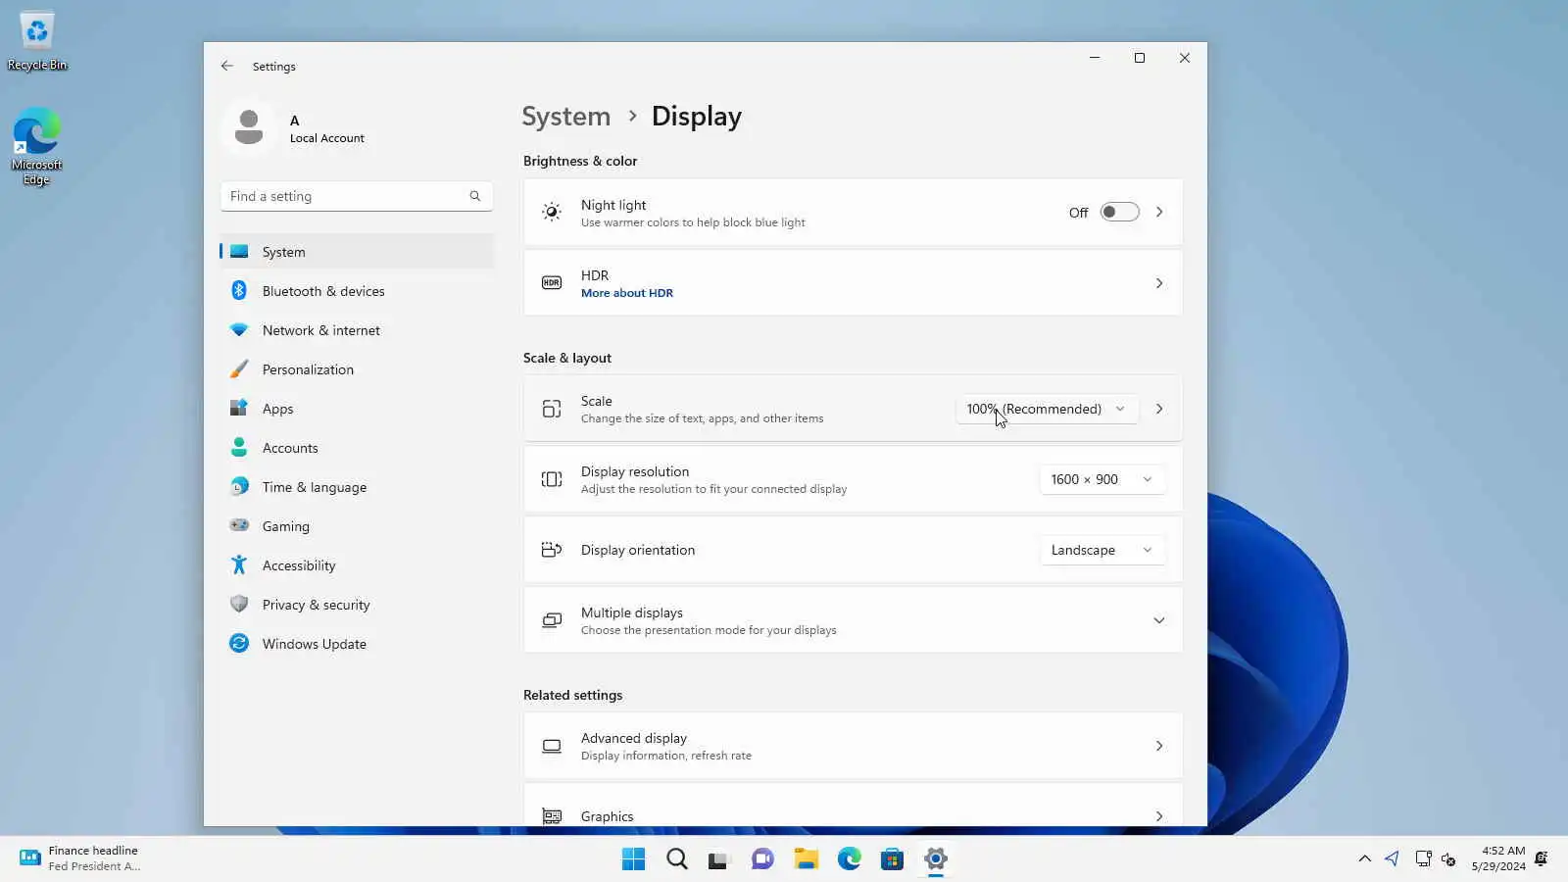Open the Windows Start menu

(x=634, y=859)
